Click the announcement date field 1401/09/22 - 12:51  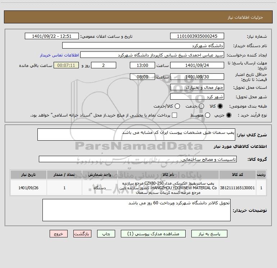pos(51,36)
